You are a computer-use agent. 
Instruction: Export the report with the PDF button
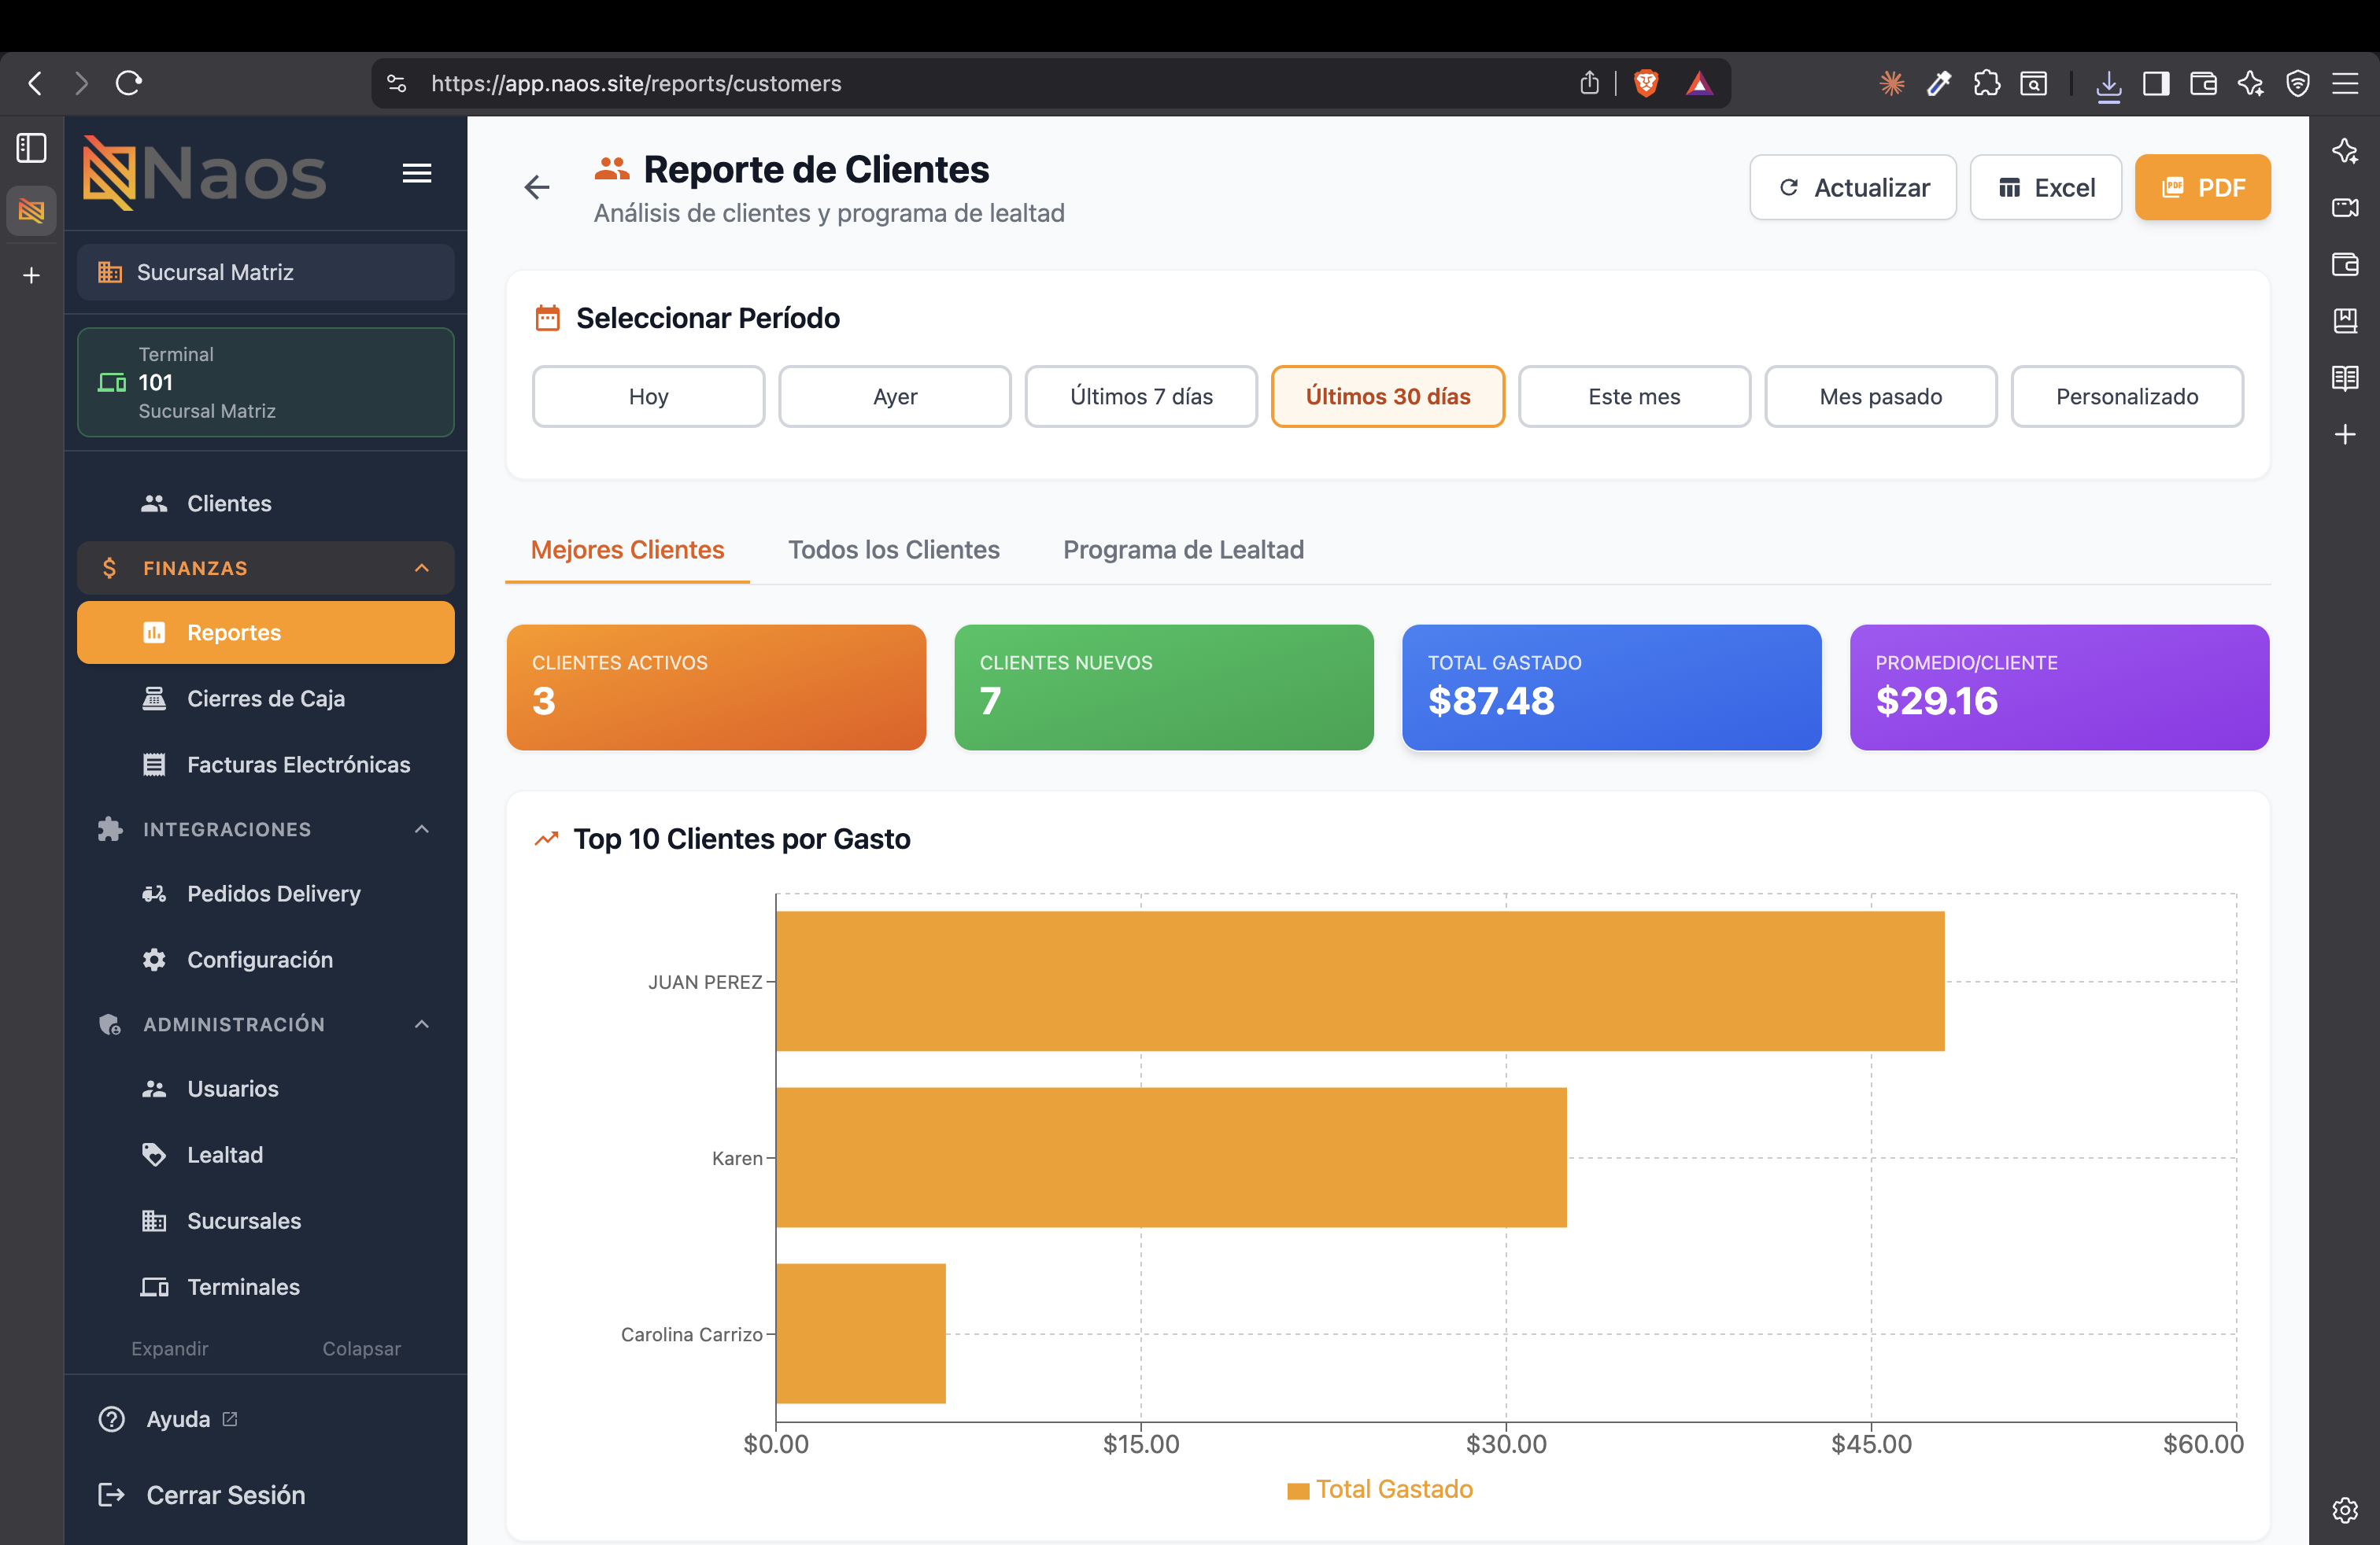point(2202,188)
